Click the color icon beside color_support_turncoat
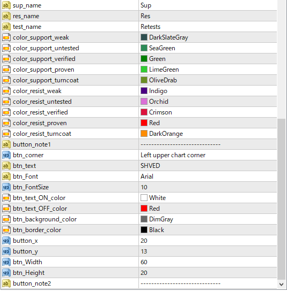Screen dimensions: 287x292 [6, 80]
